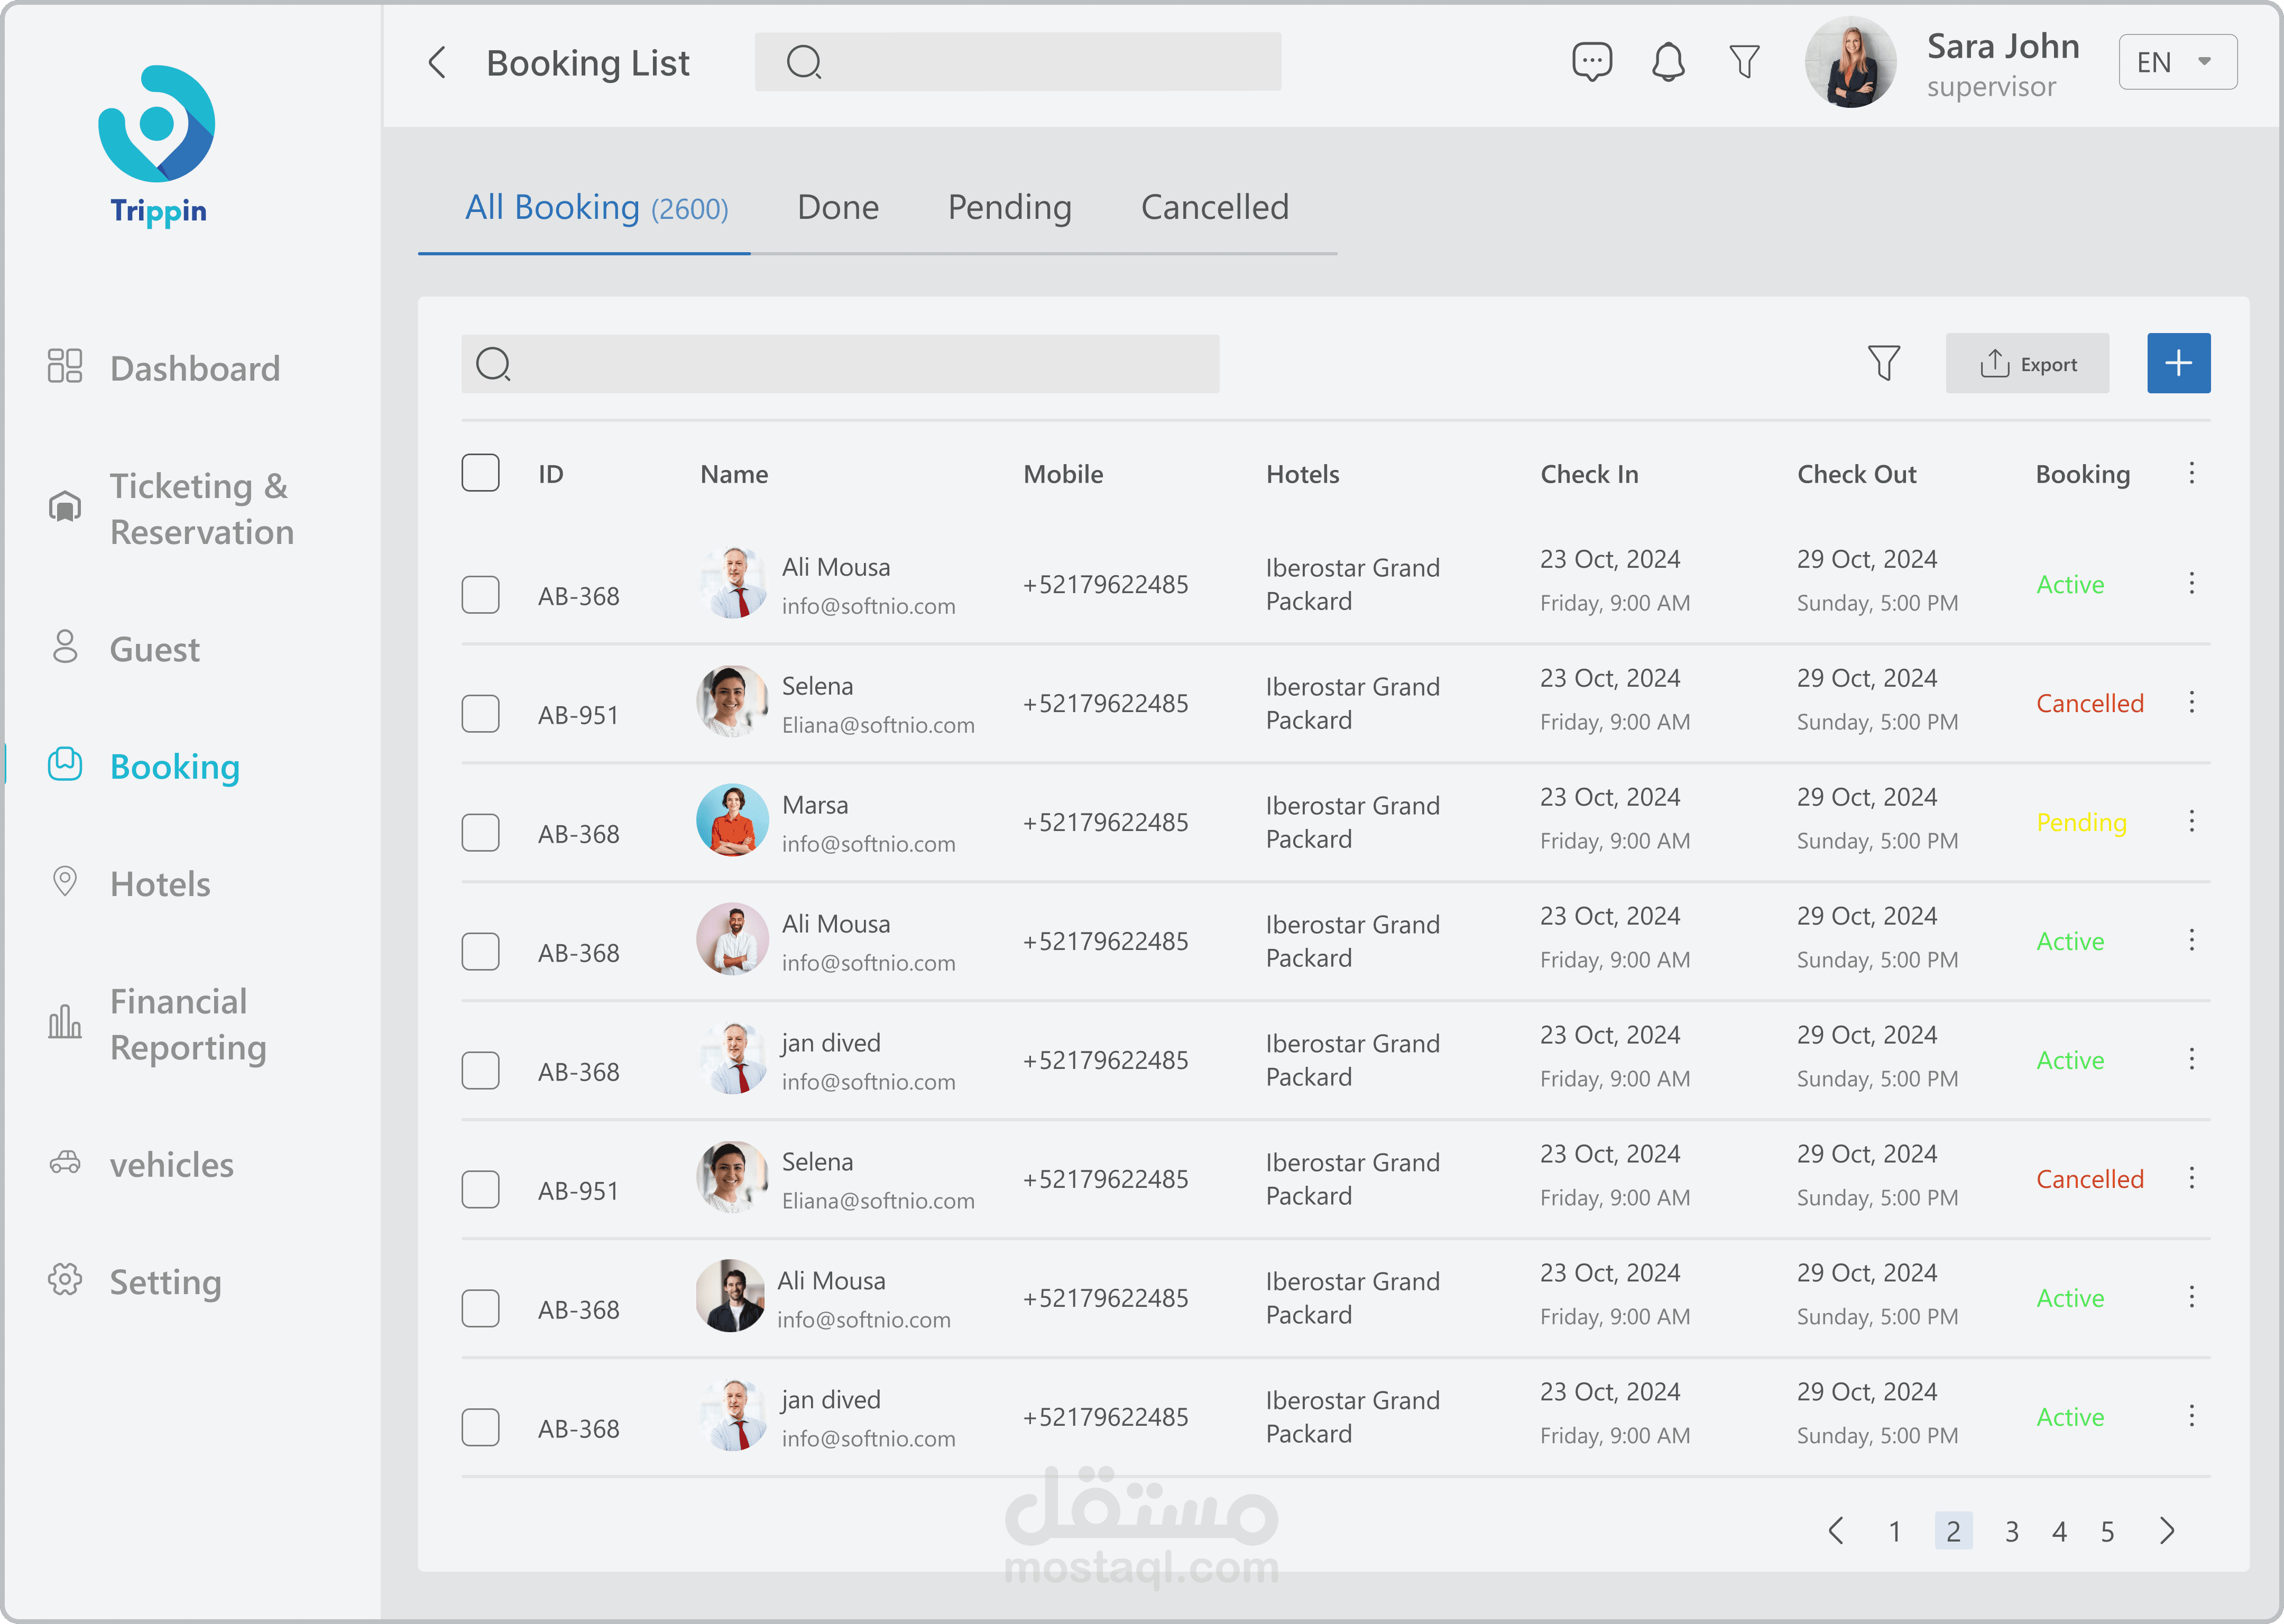
Task: Click the Export button
Action: pos(2027,364)
